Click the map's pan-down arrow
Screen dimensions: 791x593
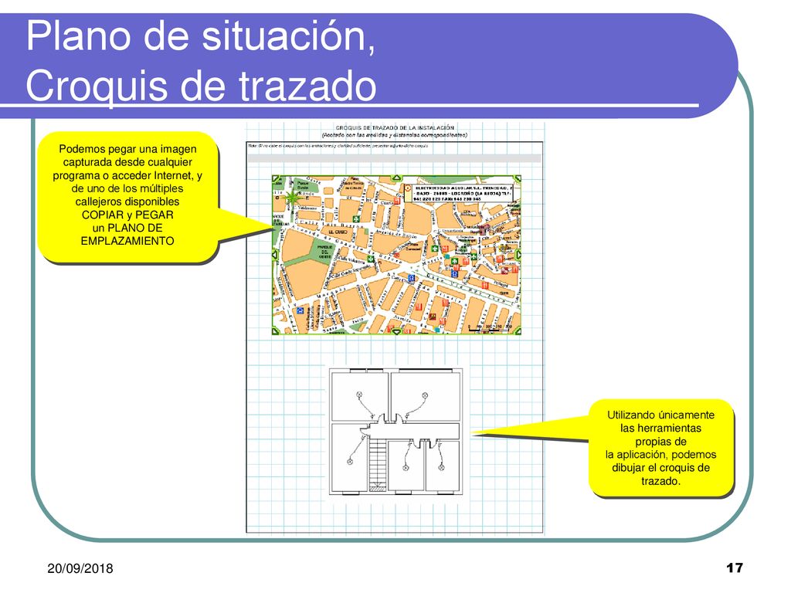396,331
